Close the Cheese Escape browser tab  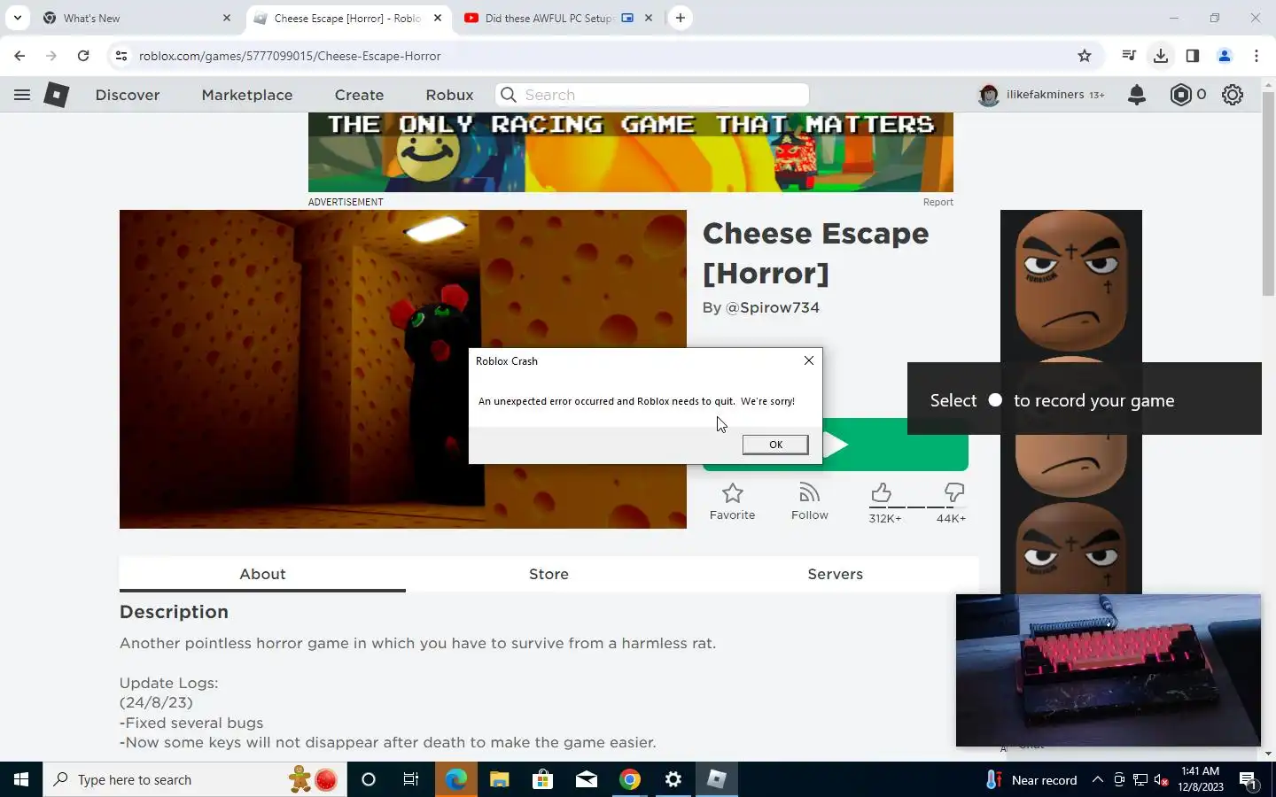click(x=437, y=18)
